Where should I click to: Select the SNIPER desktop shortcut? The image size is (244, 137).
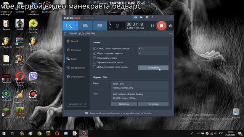(x=20, y=25)
